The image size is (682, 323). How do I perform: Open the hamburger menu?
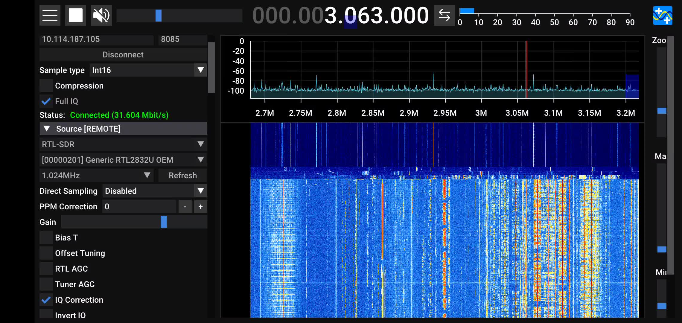(x=50, y=15)
